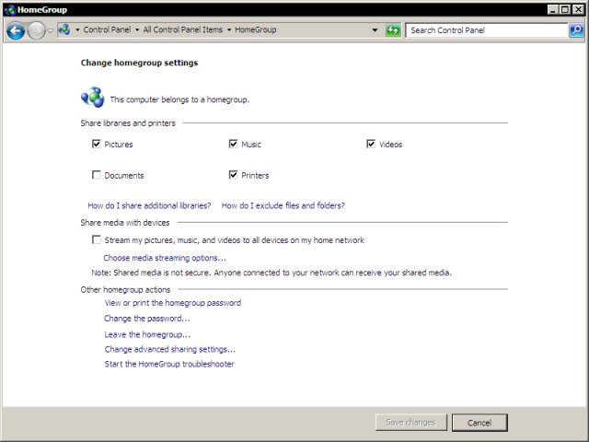Toggle the Printers sharing checkbox
This screenshot has height=442, width=589.
(x=234, y=175)
